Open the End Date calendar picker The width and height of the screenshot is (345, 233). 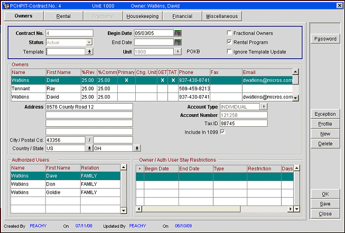tap(178, 42)
